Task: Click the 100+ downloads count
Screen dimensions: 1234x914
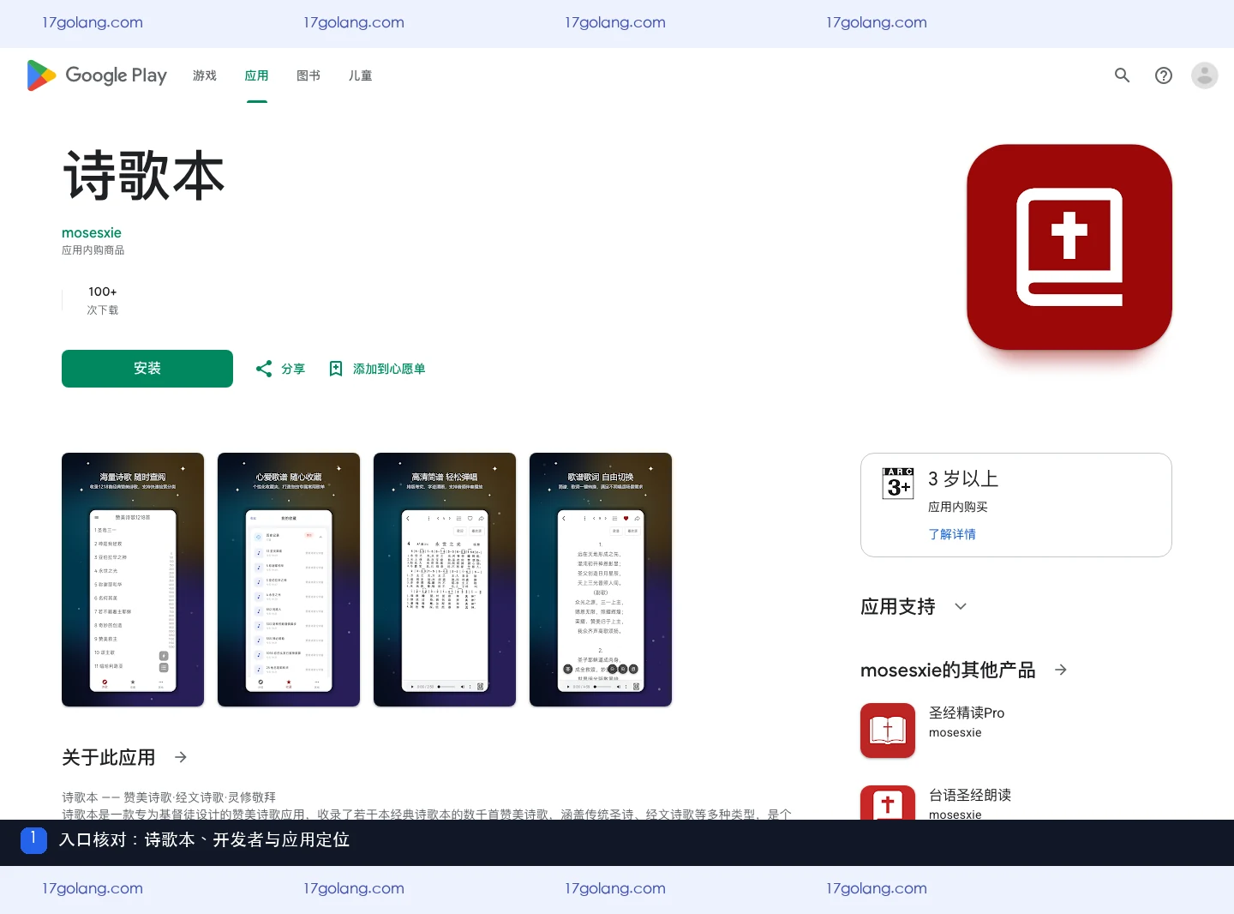Action: pos(103,292)
